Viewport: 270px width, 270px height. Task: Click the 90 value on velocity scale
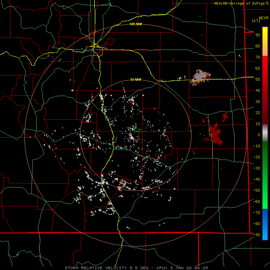(258, 35)
